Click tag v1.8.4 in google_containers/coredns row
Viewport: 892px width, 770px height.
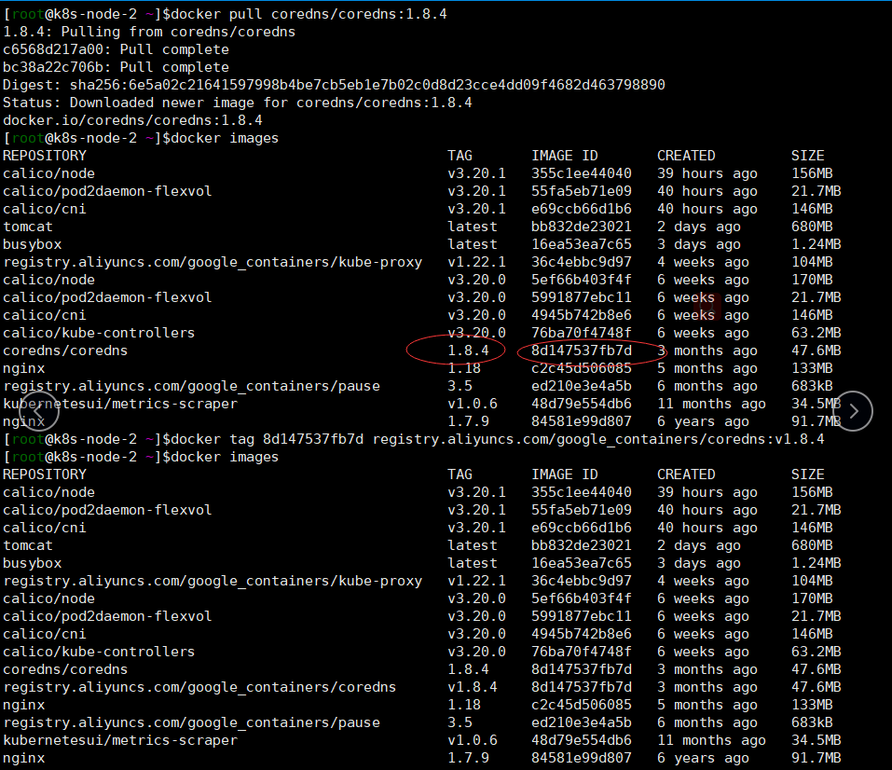coord(473,687)
